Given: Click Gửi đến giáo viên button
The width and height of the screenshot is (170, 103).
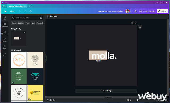Looking at the screenshot, I should 147,11.
